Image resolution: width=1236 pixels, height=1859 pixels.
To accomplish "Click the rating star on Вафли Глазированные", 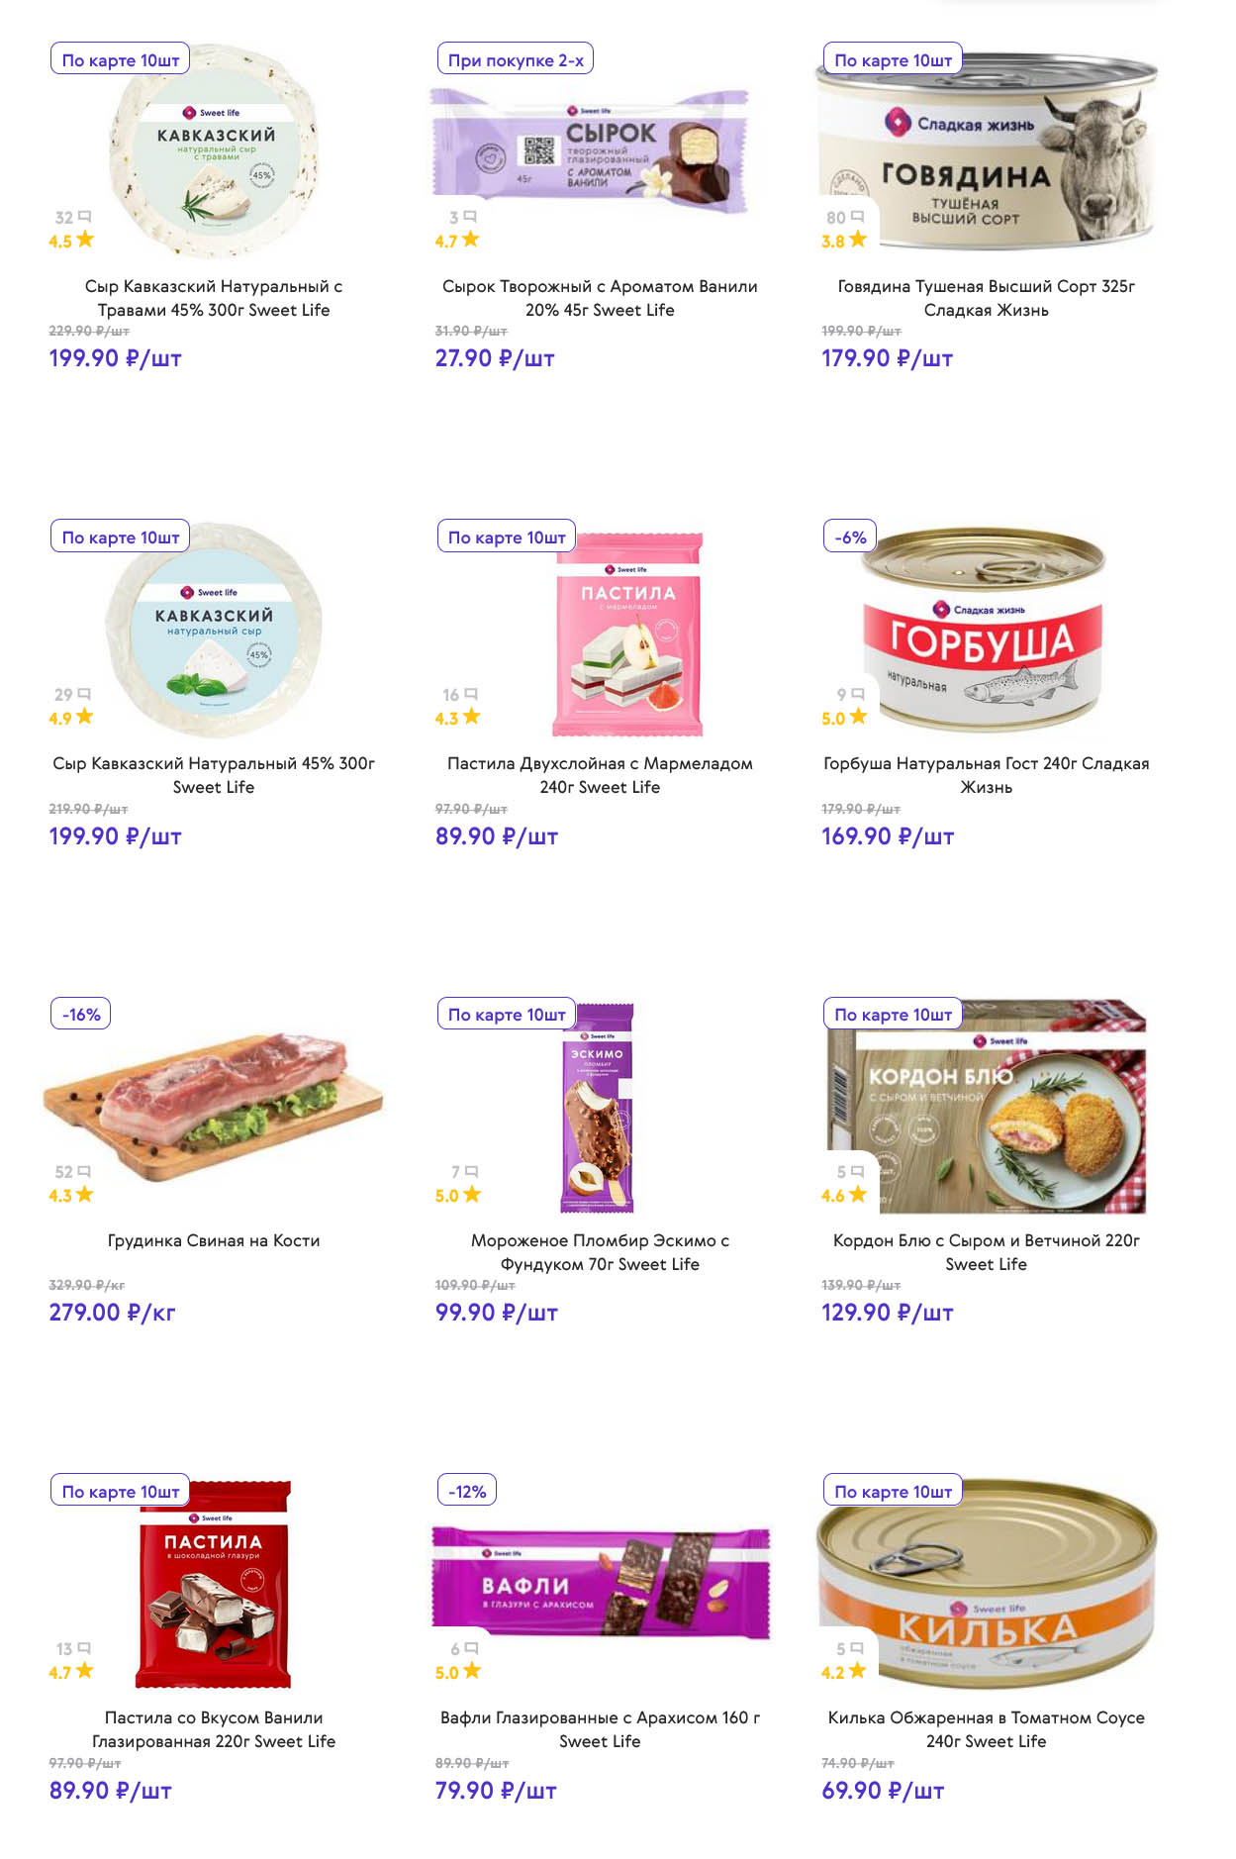I will [x=472, y=1671].
